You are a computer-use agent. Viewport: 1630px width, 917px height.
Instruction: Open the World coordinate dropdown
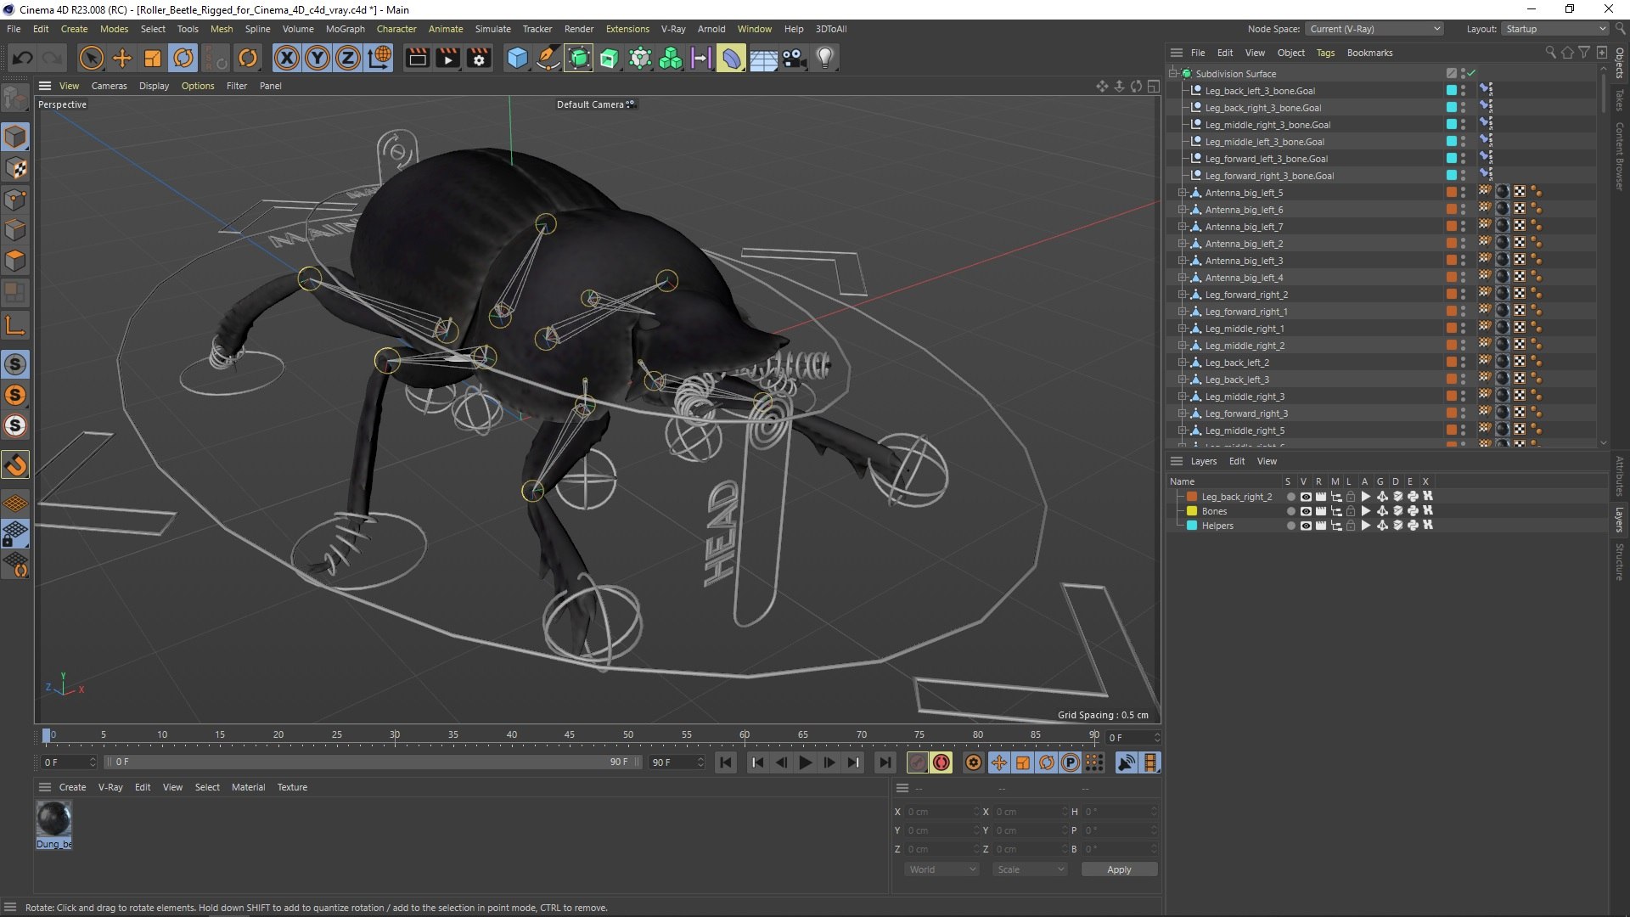(941, 869)
